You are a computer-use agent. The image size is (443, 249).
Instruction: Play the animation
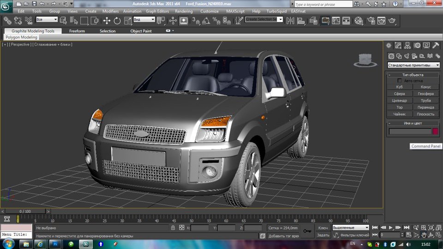coord(391,227)
